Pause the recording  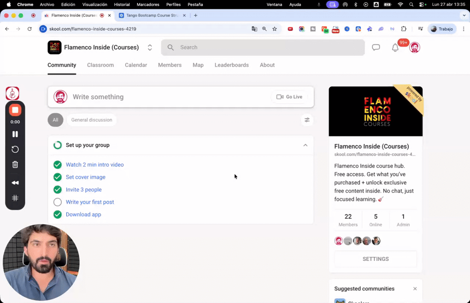[x=15, y=134]
